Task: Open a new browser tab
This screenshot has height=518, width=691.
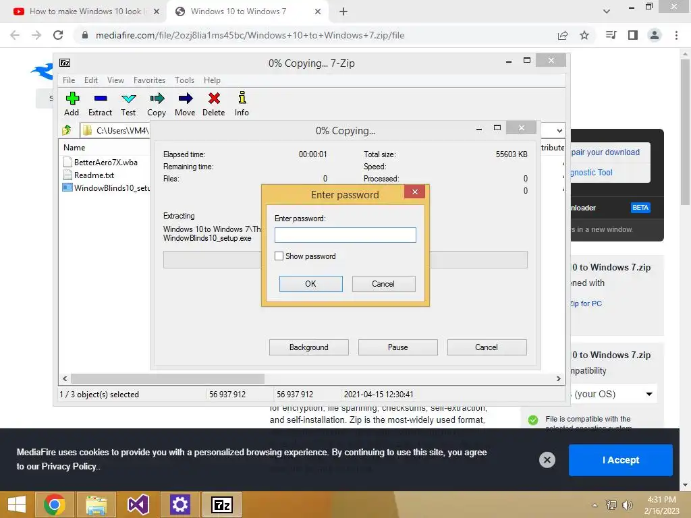Action: [x=343, y=11]
